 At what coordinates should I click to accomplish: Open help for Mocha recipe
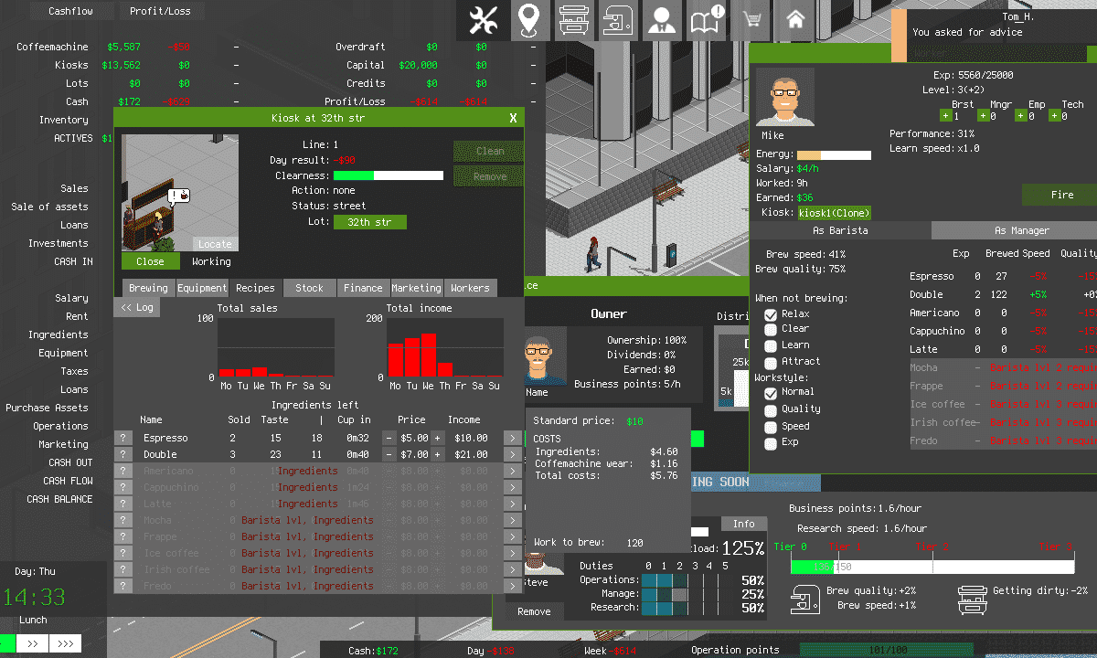(x=122, y=521)
